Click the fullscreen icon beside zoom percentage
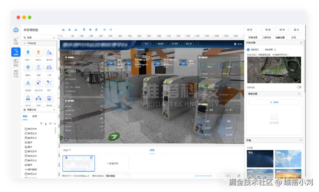 [239, 176]
